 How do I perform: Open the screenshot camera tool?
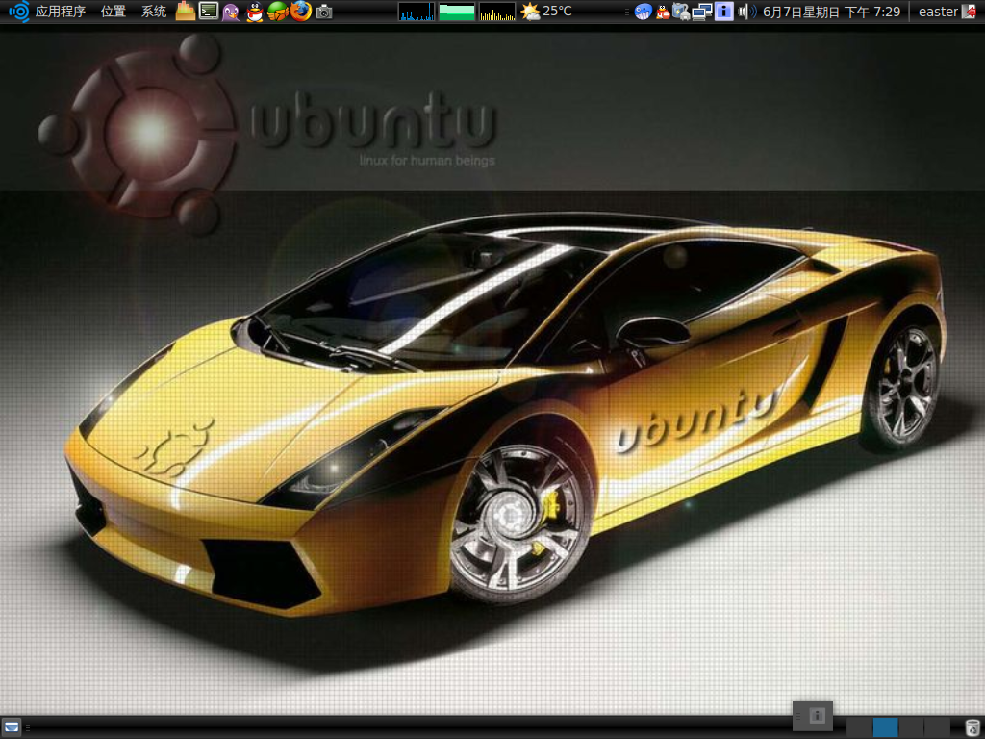(324, 12)
